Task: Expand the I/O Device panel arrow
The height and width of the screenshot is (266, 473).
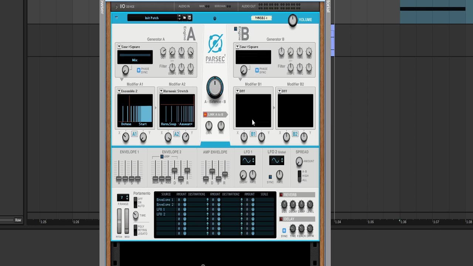Action: pyautogui.click(x=116, y=6)
